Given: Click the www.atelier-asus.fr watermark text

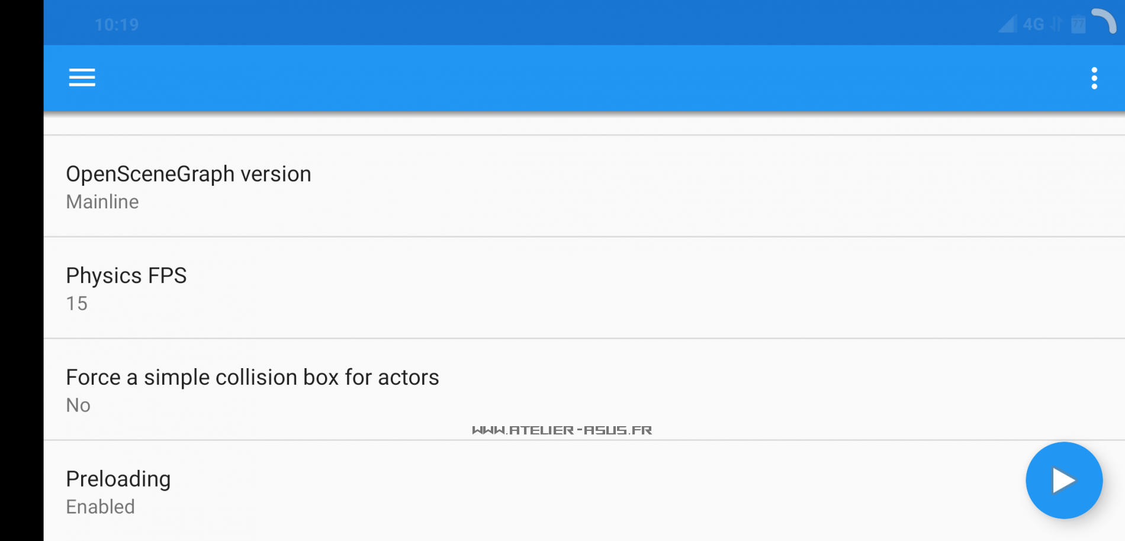Looking at the screenshot, I should coord(562,430).
